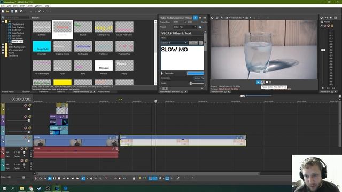The height and width of the screenshot is (192, 342).
Task: Open the File menu
Action: point(3,6)
